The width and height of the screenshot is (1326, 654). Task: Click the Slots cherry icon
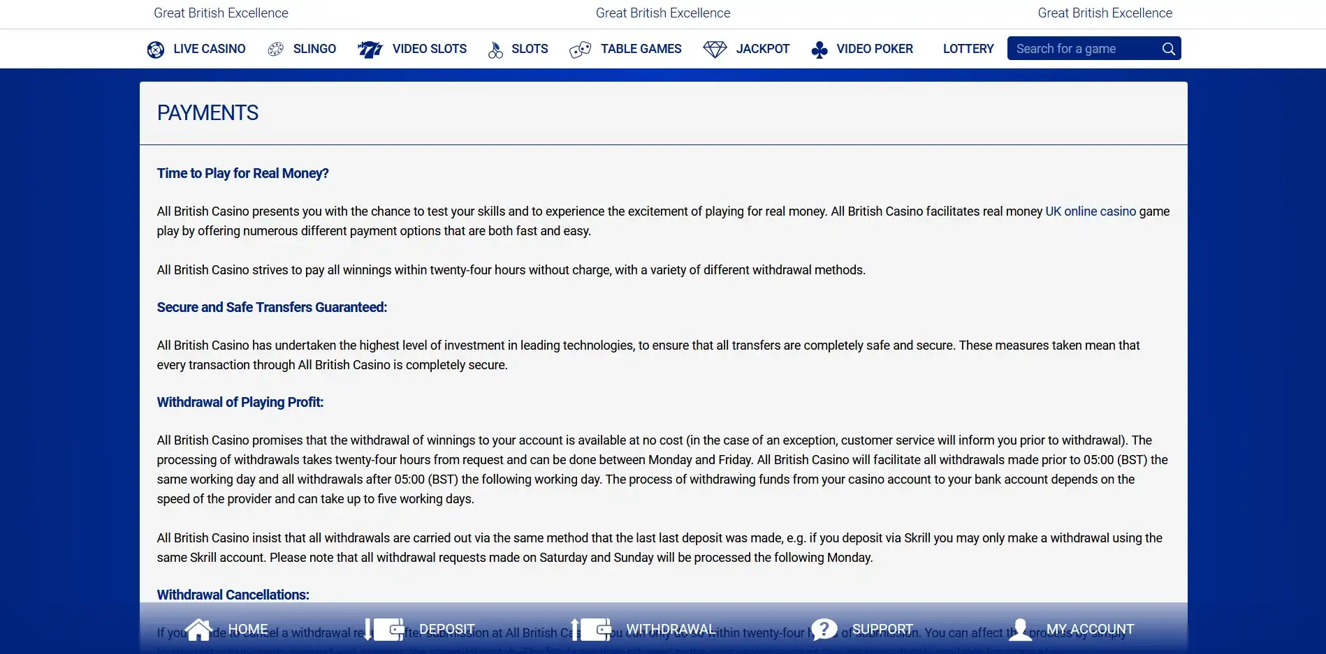tap(495, 50)
